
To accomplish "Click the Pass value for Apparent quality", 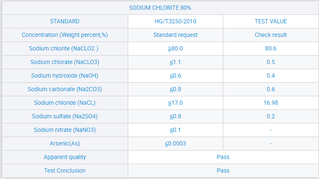I will pyautogui.click(x=223, y=157).
